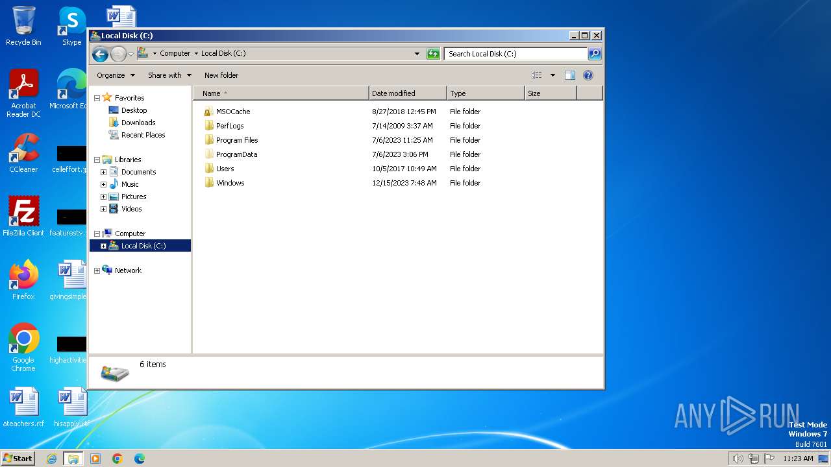Open the view options dropdown arrow
Screen dimensions: 831x467
click(552, 75)
